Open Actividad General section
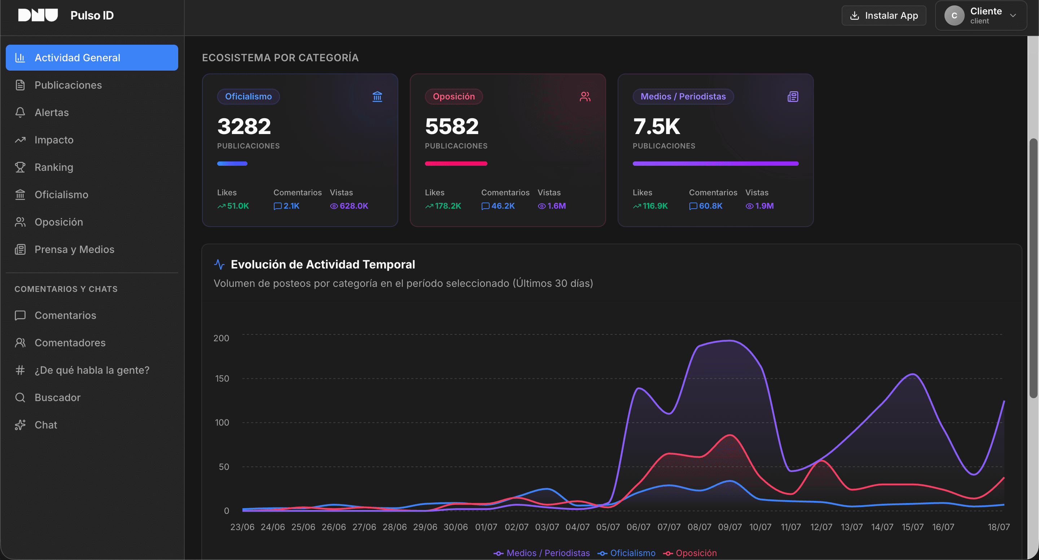 [x=92, y=58]
